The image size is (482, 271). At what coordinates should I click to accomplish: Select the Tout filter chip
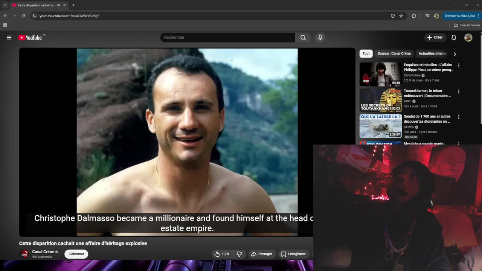tap(366, 53)
